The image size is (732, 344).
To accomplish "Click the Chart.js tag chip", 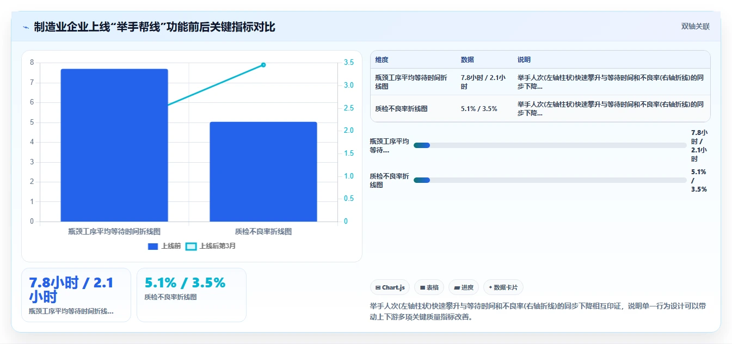I will pyautogui.click(x=390, y=287).
